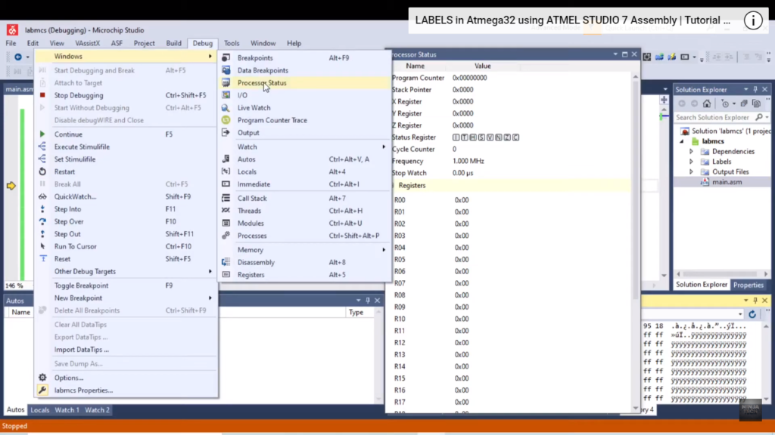
Task: Open the File menu
Action: tap(11, 43)
